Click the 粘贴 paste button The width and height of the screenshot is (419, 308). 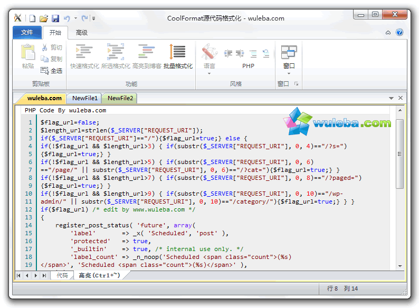point(28,56)
